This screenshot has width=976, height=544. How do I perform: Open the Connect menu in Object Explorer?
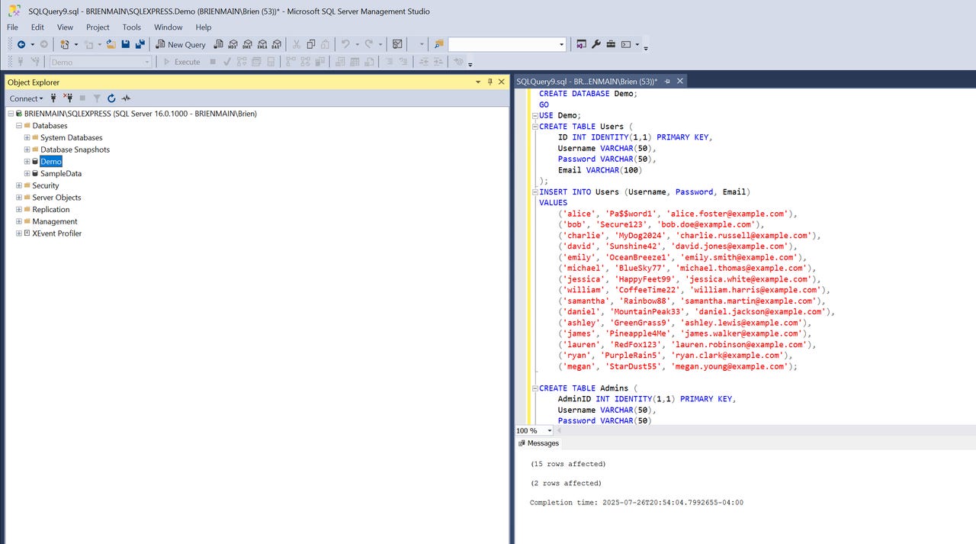[25, 98]
